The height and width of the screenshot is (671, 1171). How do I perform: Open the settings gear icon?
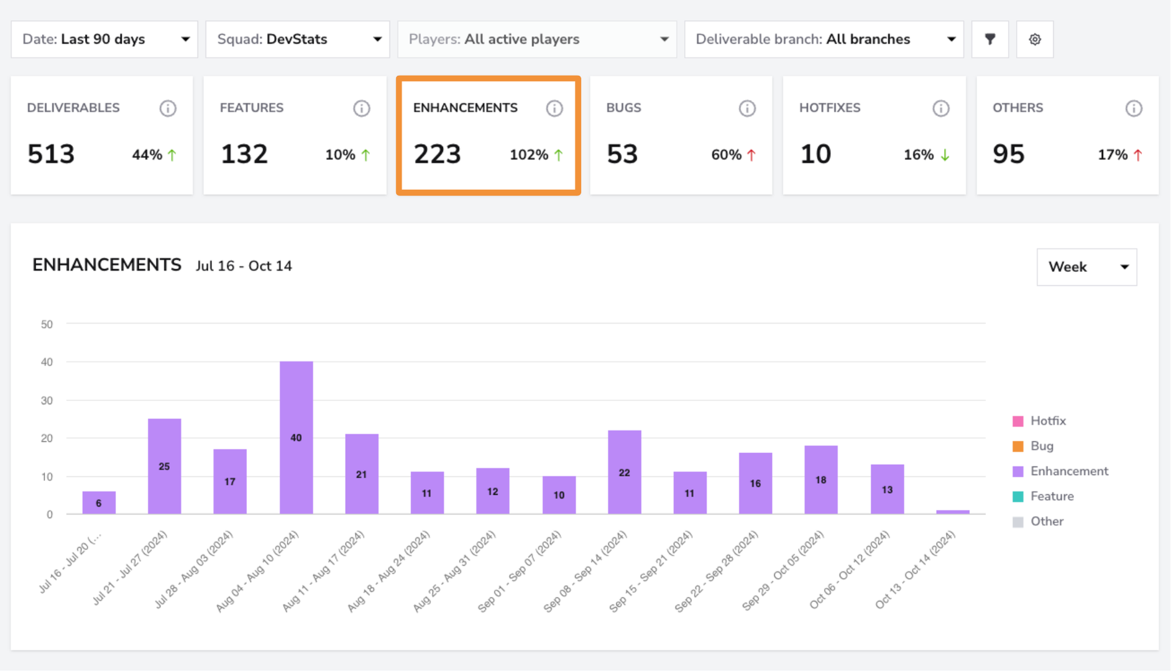(1035, 39)
